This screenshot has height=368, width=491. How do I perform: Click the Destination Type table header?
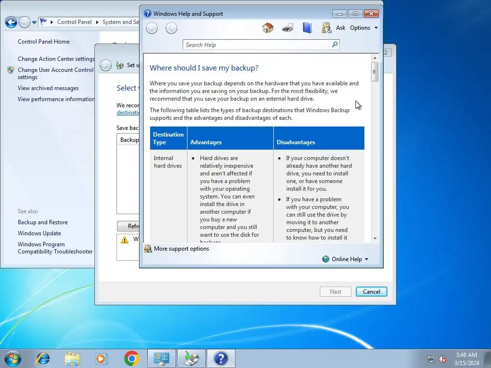tap(168, 138)
